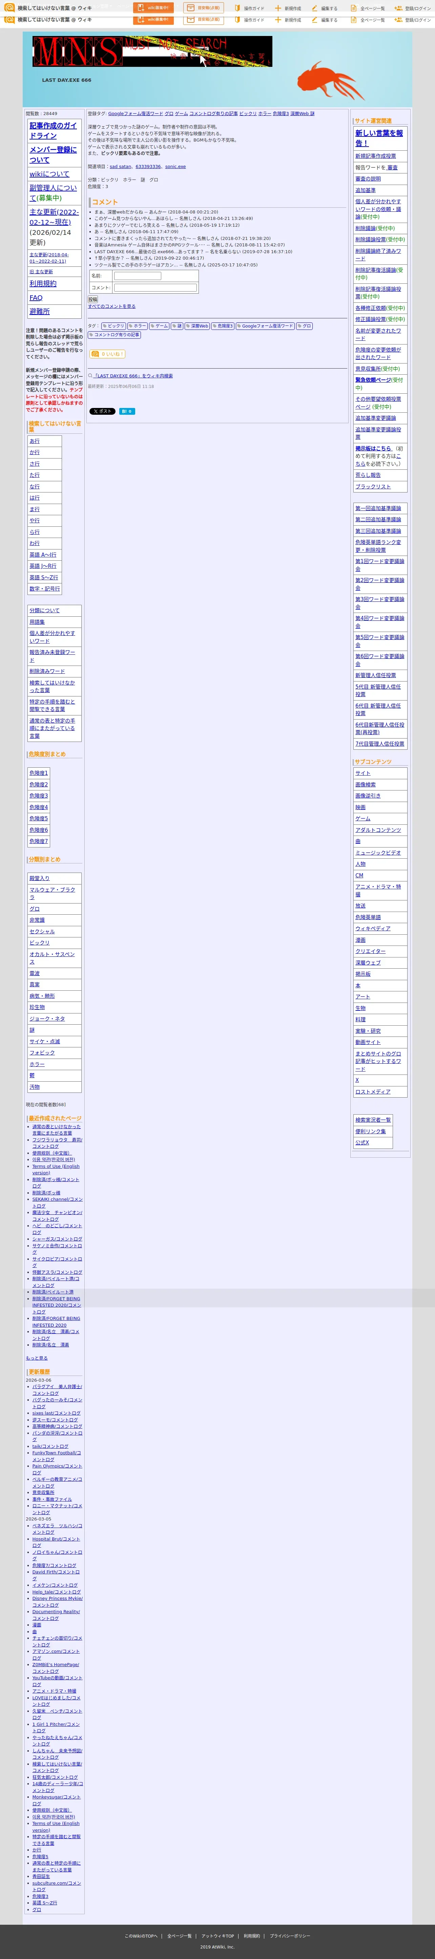The width and height of the screenshot is (435, 1959).
Task: Open クリエイター sub-content link
Action: pos(371,951)
